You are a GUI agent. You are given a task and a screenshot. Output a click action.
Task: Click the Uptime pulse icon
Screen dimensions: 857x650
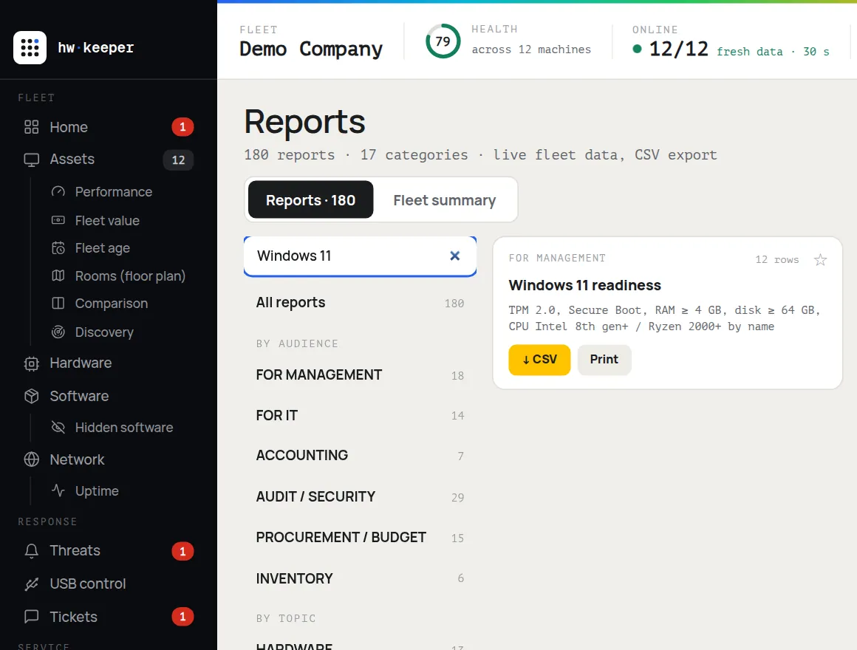click(58, 490)
